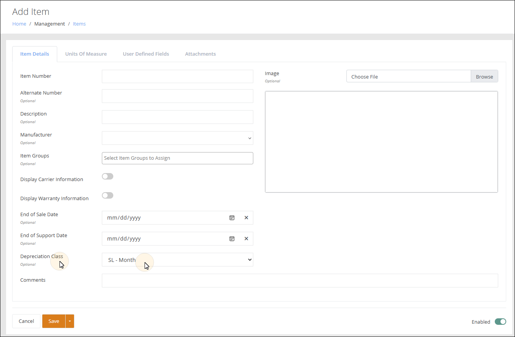Open the Item Groups selection field
The width and height of the screenshot is (515, 337).
[177, 158]
